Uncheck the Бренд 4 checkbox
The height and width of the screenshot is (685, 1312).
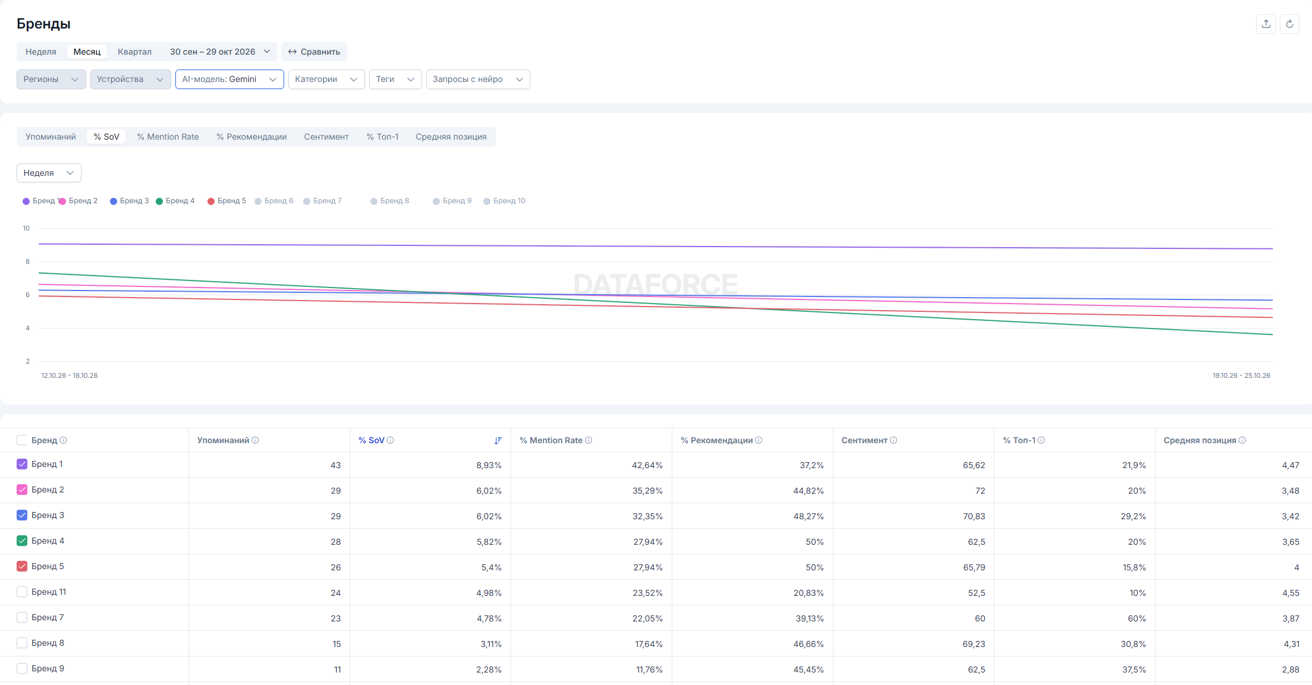coord(22,541)
